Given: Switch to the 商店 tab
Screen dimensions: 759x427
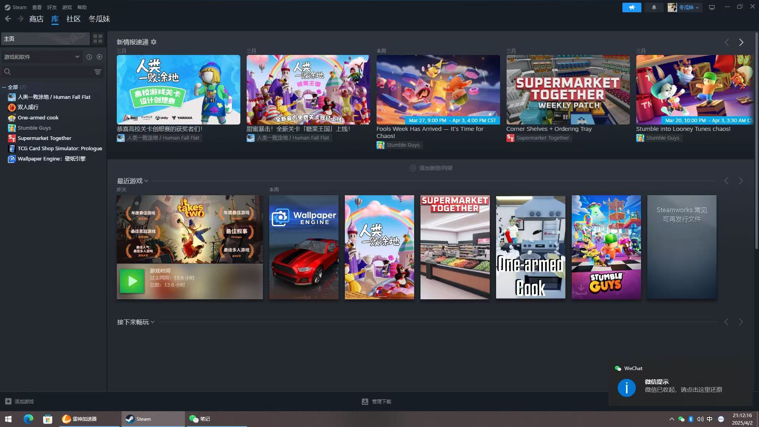Looking at the screenshot, I should coord(36,19).
